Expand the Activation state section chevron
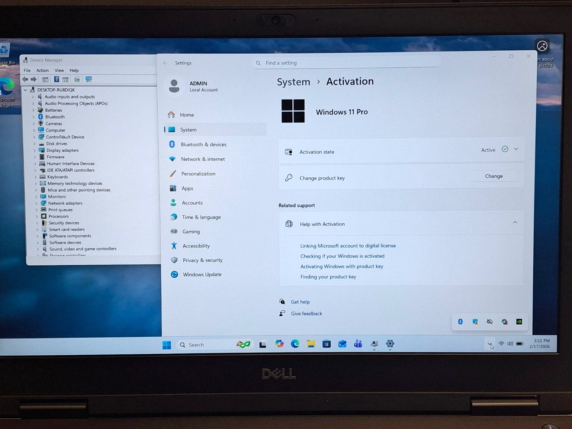This screenshot has width=572, height=429. click(516, 149)
